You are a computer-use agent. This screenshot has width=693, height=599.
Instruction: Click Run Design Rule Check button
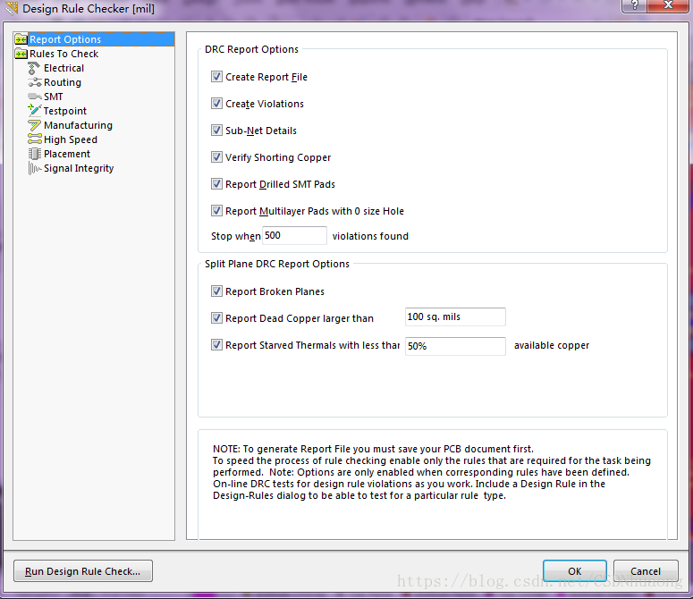[83, 571]
